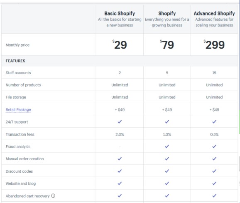Click Unlimited products under Basic Shopify
Image resolution: width=240 pixels, height=203 pixels.
[120, 85]
